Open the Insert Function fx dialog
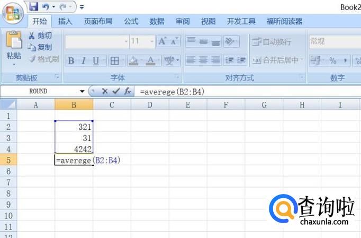The image size is (361, 238). click(x=128, y=91)
